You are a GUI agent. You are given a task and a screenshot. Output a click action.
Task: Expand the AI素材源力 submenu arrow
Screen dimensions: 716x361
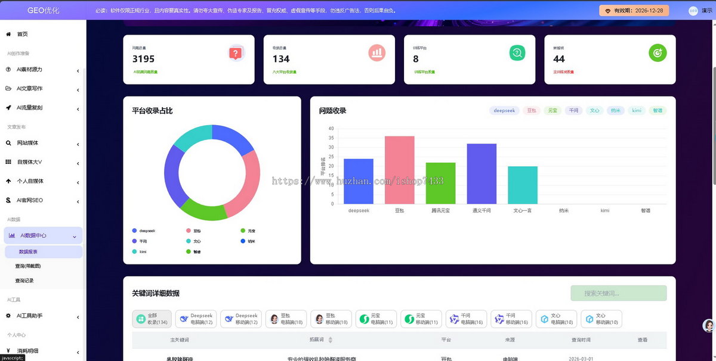(x=78, y=71)
